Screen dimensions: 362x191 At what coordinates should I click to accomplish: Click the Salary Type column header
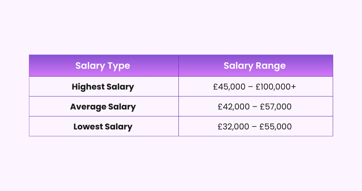coord(103,66)
